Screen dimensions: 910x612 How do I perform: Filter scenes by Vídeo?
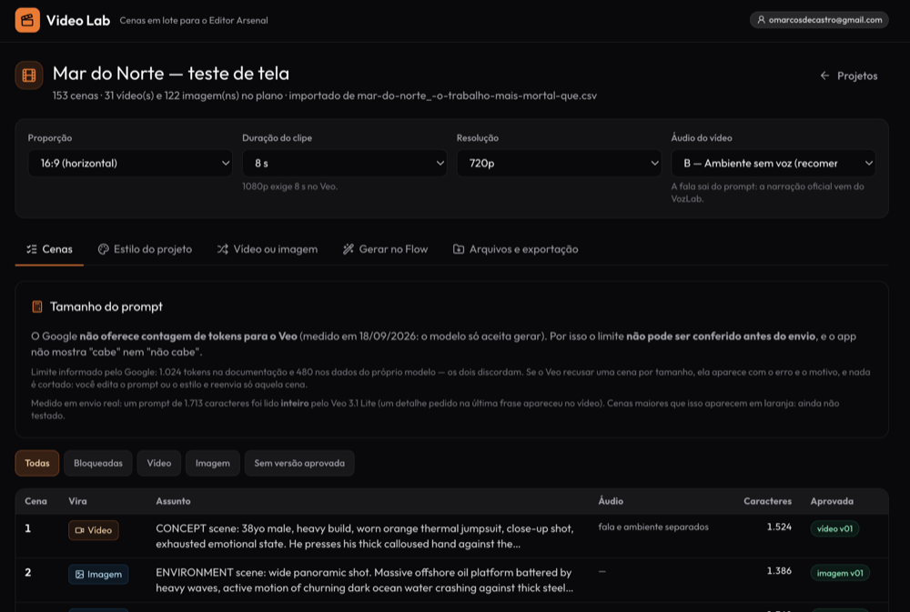[x=159, y=464]
